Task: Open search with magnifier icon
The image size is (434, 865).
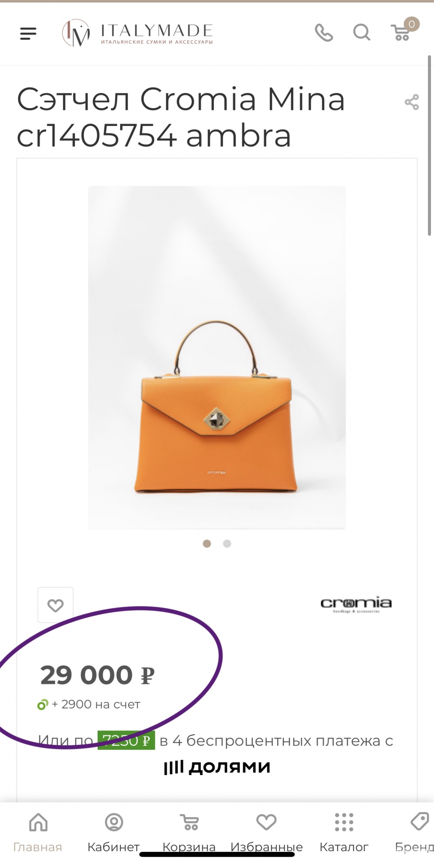Action: point(362,32)
